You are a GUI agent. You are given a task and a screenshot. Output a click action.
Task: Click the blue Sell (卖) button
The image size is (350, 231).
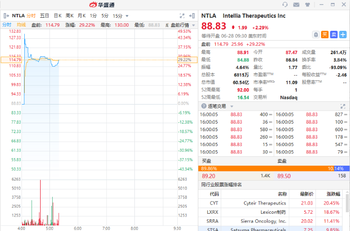(334, 34)
